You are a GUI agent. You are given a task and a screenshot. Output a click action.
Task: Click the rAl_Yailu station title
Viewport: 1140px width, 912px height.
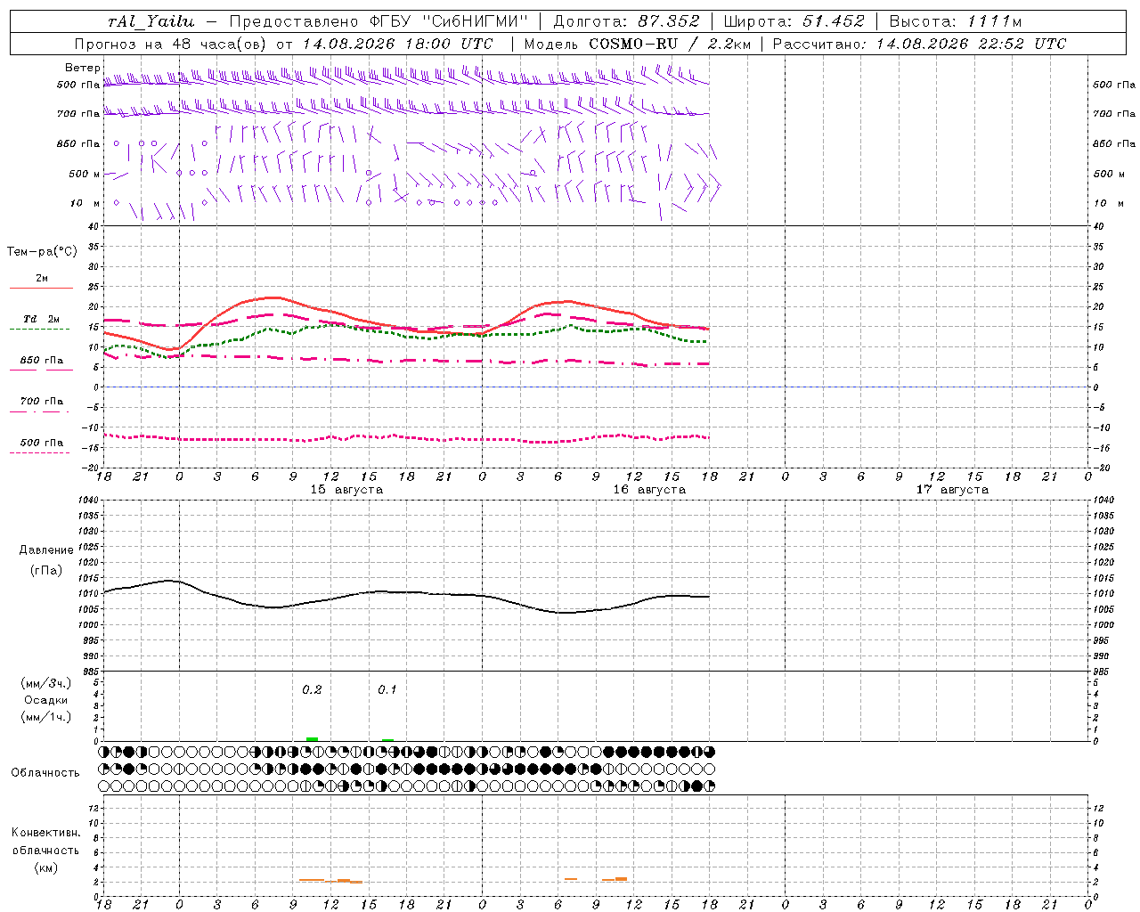point(151,21)
